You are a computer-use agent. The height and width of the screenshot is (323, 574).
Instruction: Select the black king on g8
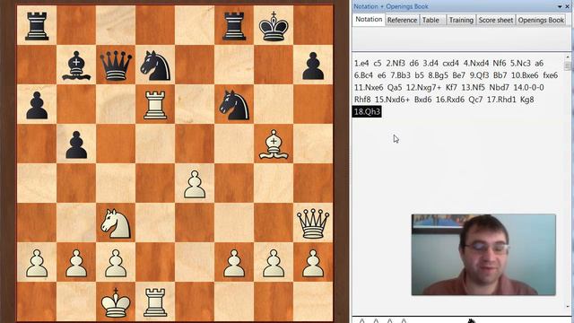point(274,26)
